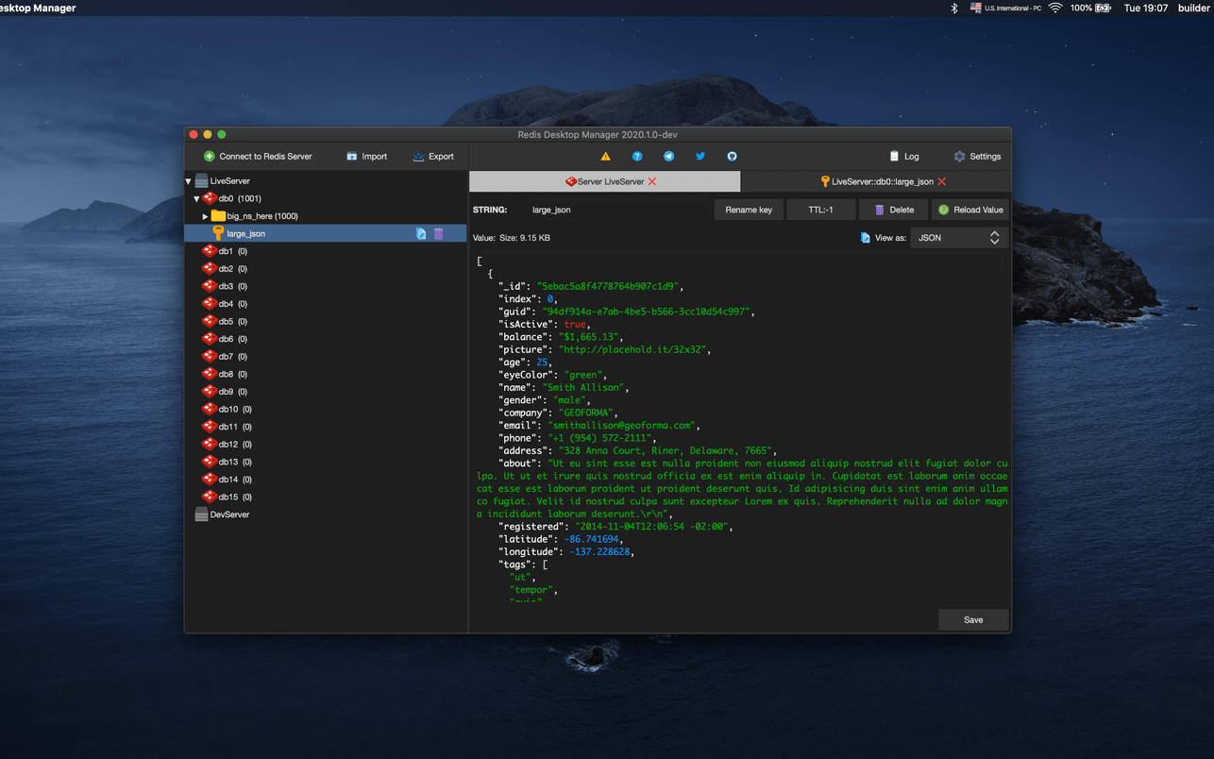Select db14 (0) in the tree
The image size is (1214, 759).
tap(235, 480)
